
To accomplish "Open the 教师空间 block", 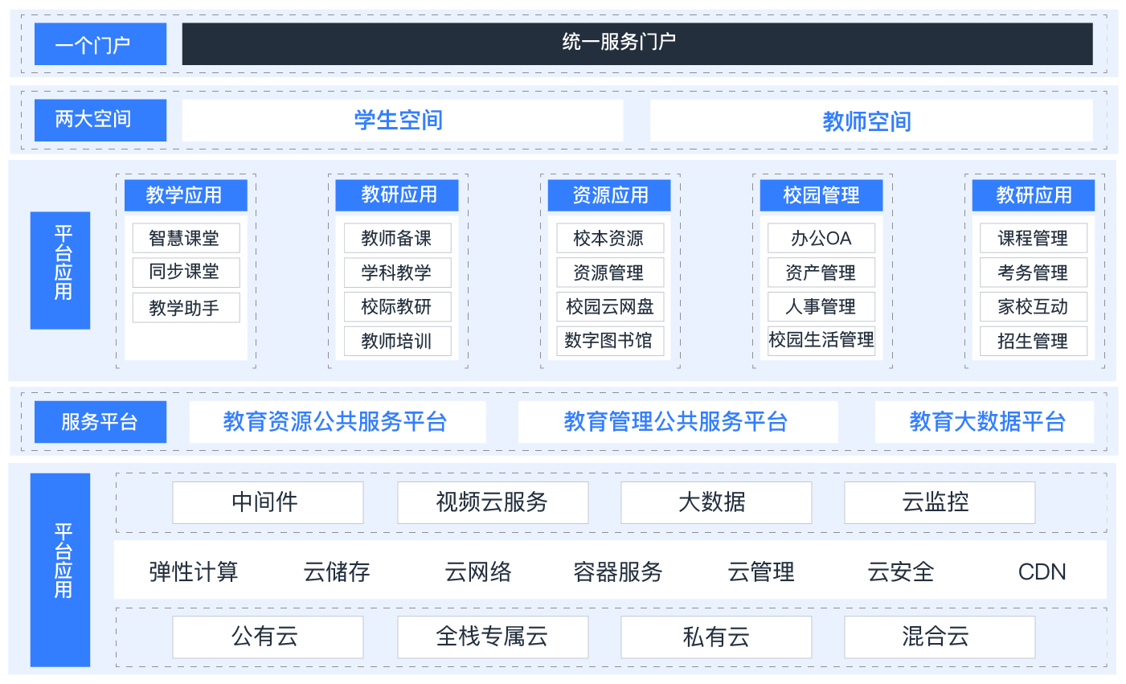I will [x=871, y=121].
